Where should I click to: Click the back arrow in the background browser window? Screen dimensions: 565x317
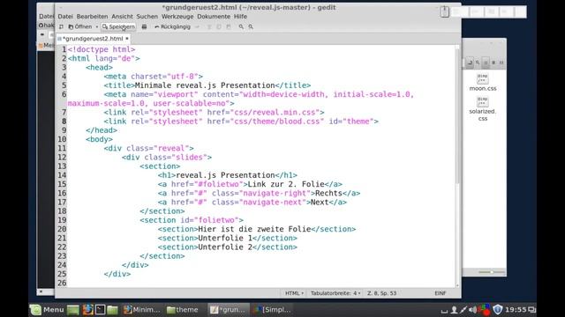[42, 34]
